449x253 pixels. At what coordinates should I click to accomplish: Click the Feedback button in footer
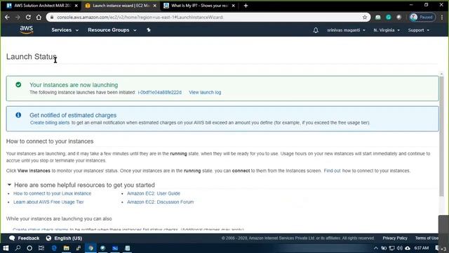(25, 238)
